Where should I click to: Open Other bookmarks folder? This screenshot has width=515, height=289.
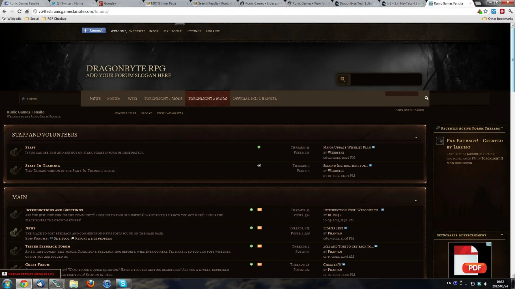coord(497,19)
